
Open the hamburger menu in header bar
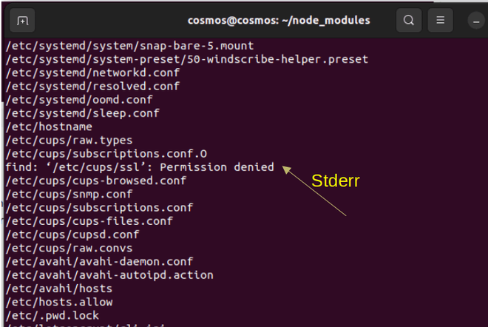(440, 20)
